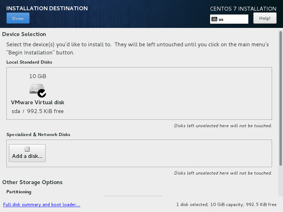Click the Add a disk... button
Image resolution: width=283 pixels, height=212 pixels.
(x=27, y=153)
